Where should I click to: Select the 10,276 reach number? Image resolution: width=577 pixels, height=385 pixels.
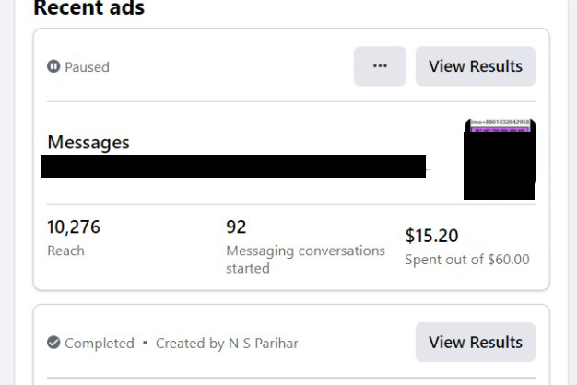74,227
